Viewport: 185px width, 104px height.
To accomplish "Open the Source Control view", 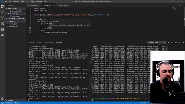I will pos(3,18).
